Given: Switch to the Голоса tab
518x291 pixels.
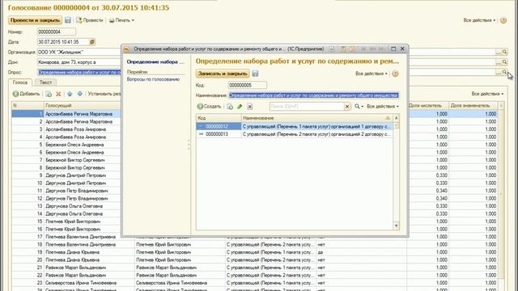Looking at the screenshot, I should pyautogui.click(x=20, y=82).
